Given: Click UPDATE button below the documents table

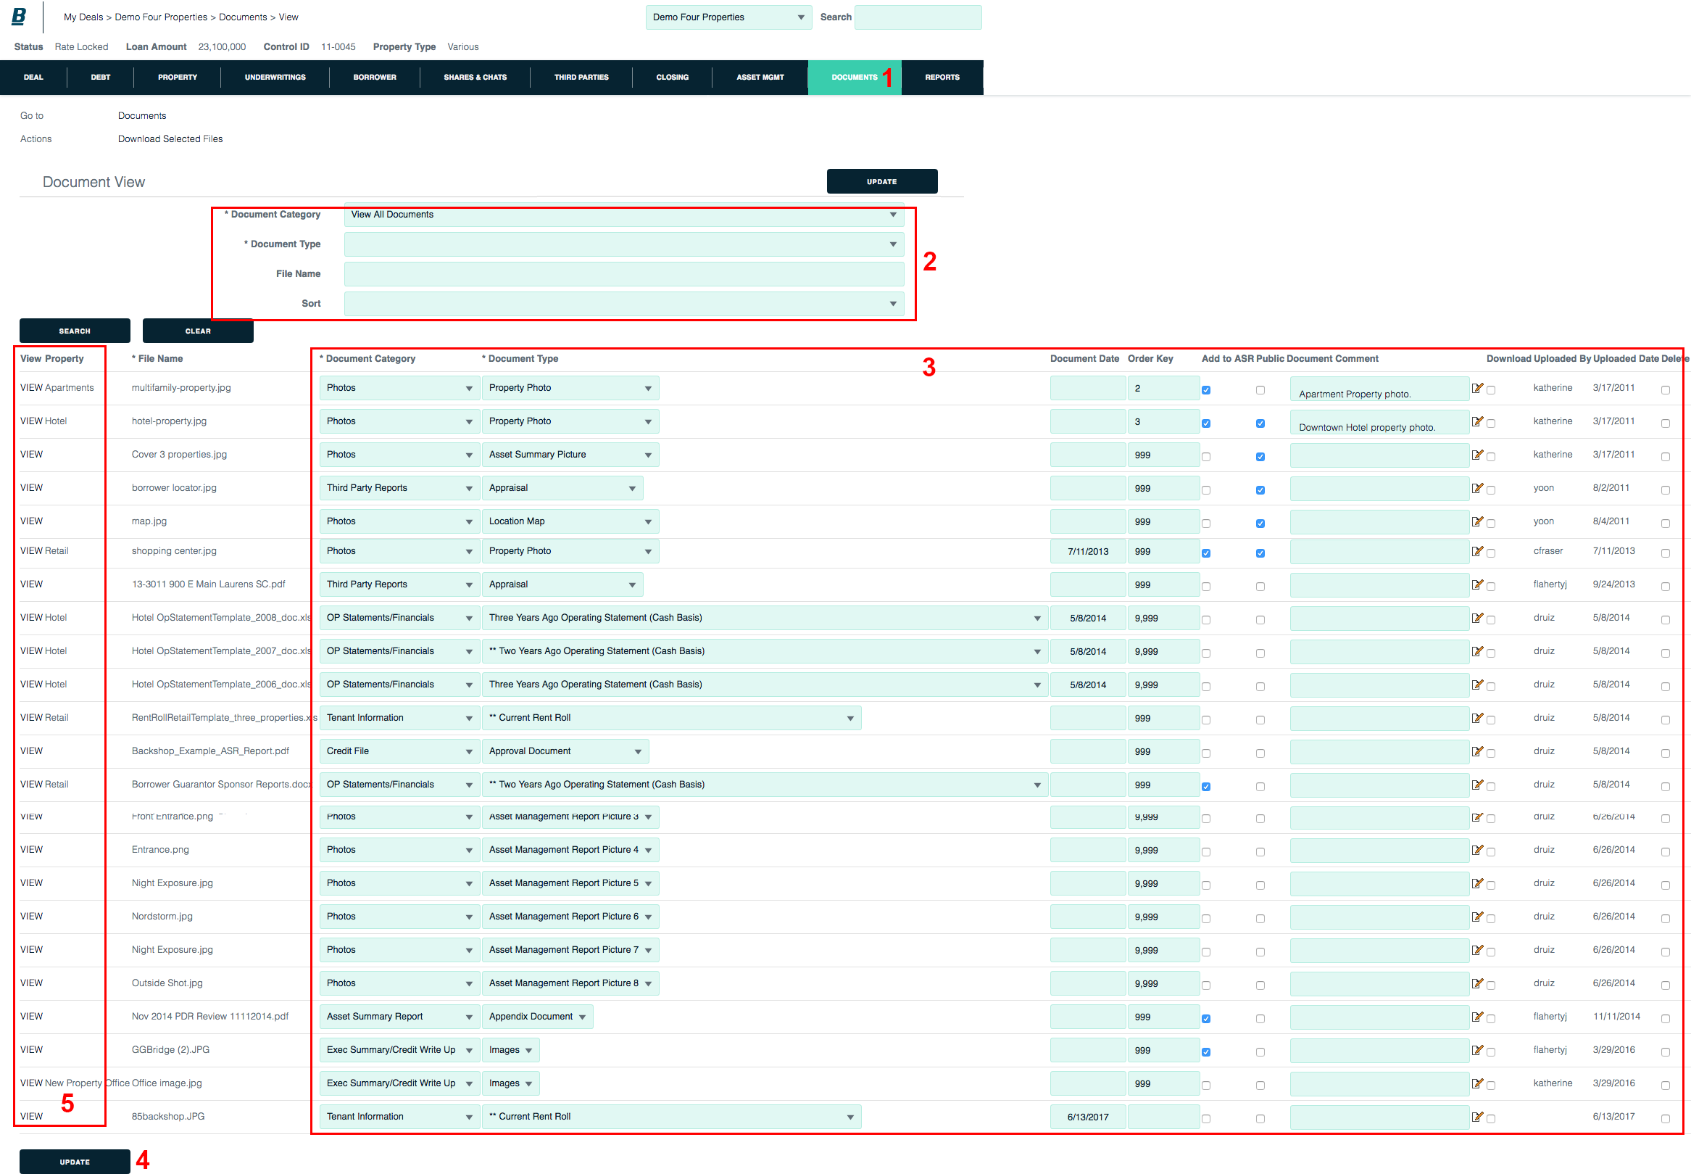Looking at the screenshot, I should point(75,1162).
